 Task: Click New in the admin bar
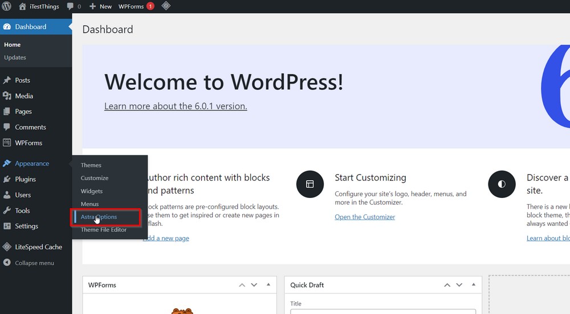coord(106,6)
